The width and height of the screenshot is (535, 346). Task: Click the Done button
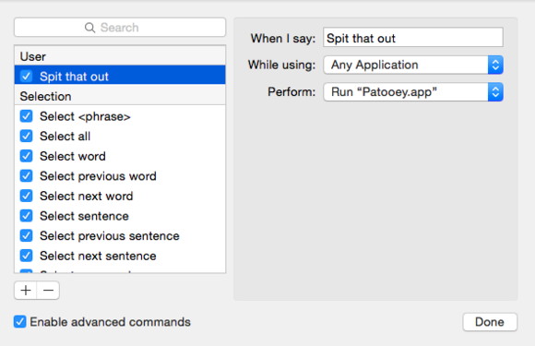point(490,322)
